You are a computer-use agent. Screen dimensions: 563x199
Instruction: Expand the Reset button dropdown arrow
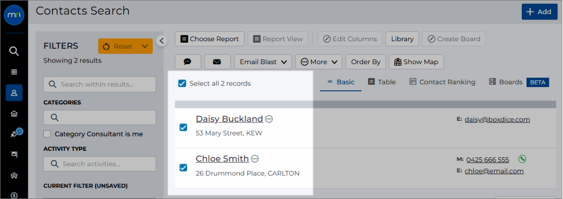click(145, 46)
